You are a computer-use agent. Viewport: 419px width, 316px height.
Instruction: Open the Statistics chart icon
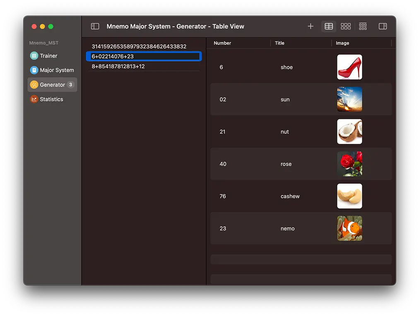34,99
